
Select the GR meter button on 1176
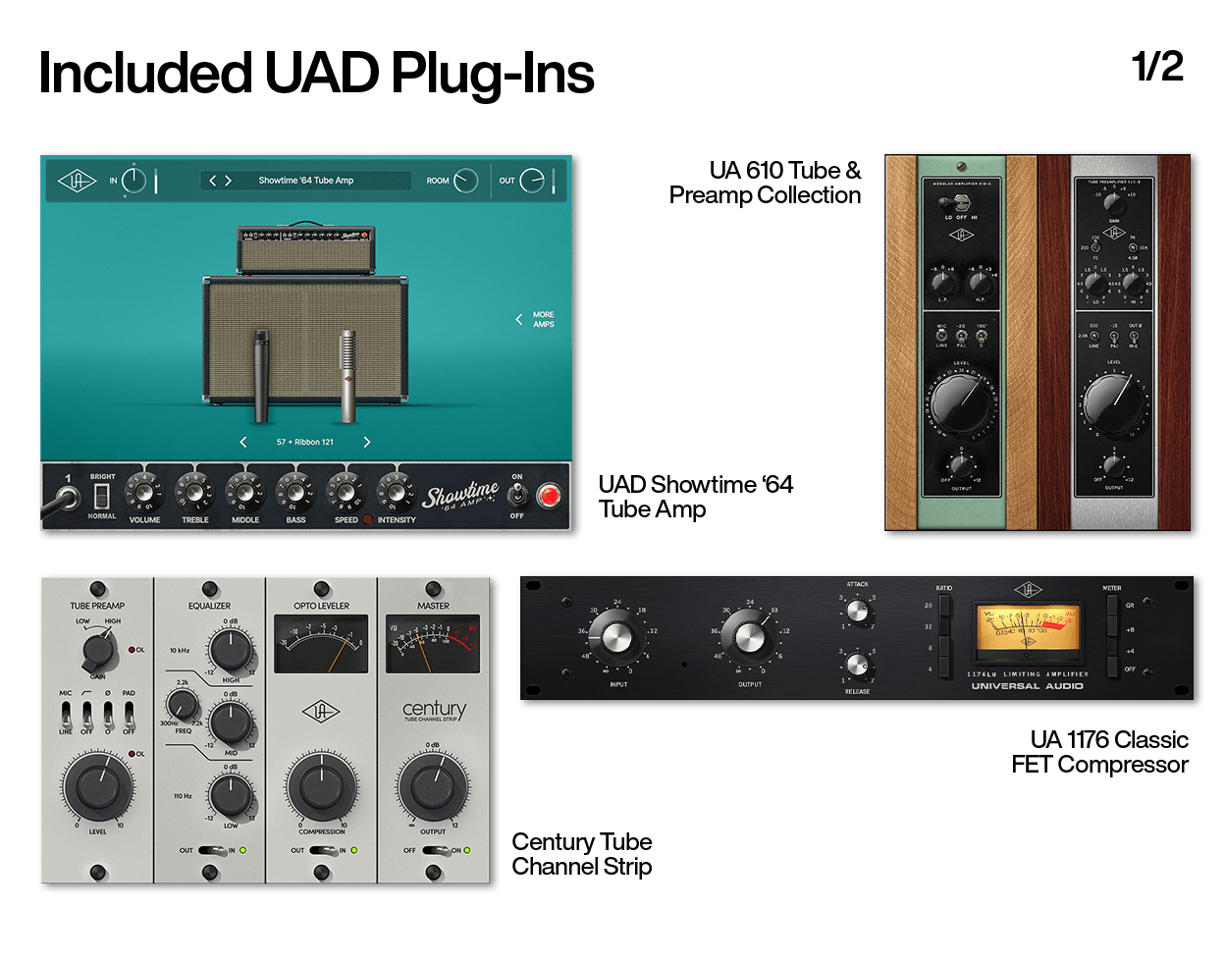1112,606
